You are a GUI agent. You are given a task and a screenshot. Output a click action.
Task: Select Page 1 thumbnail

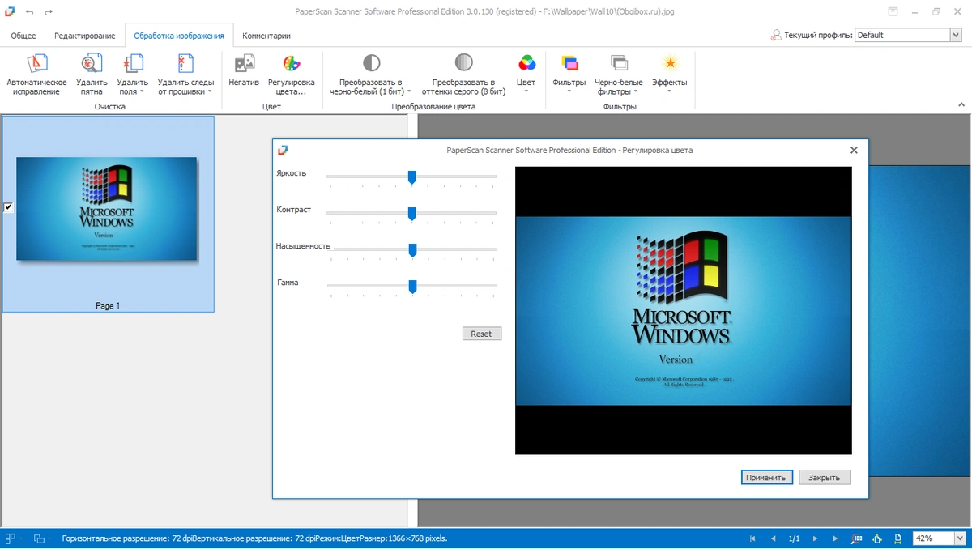(108, 214)
